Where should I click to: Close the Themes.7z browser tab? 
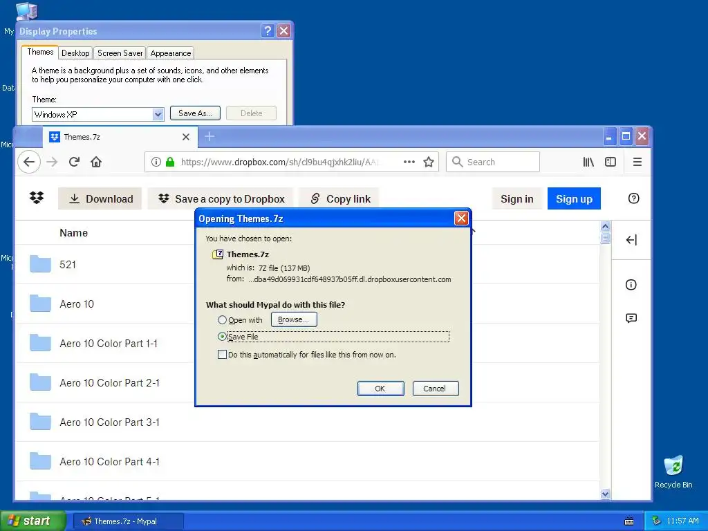pos(185,137)
